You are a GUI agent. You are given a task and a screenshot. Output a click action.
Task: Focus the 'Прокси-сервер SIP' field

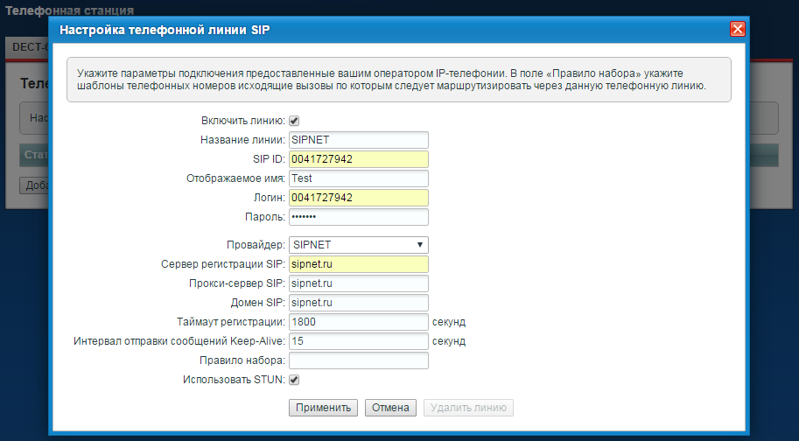click(x=358, y=283)
